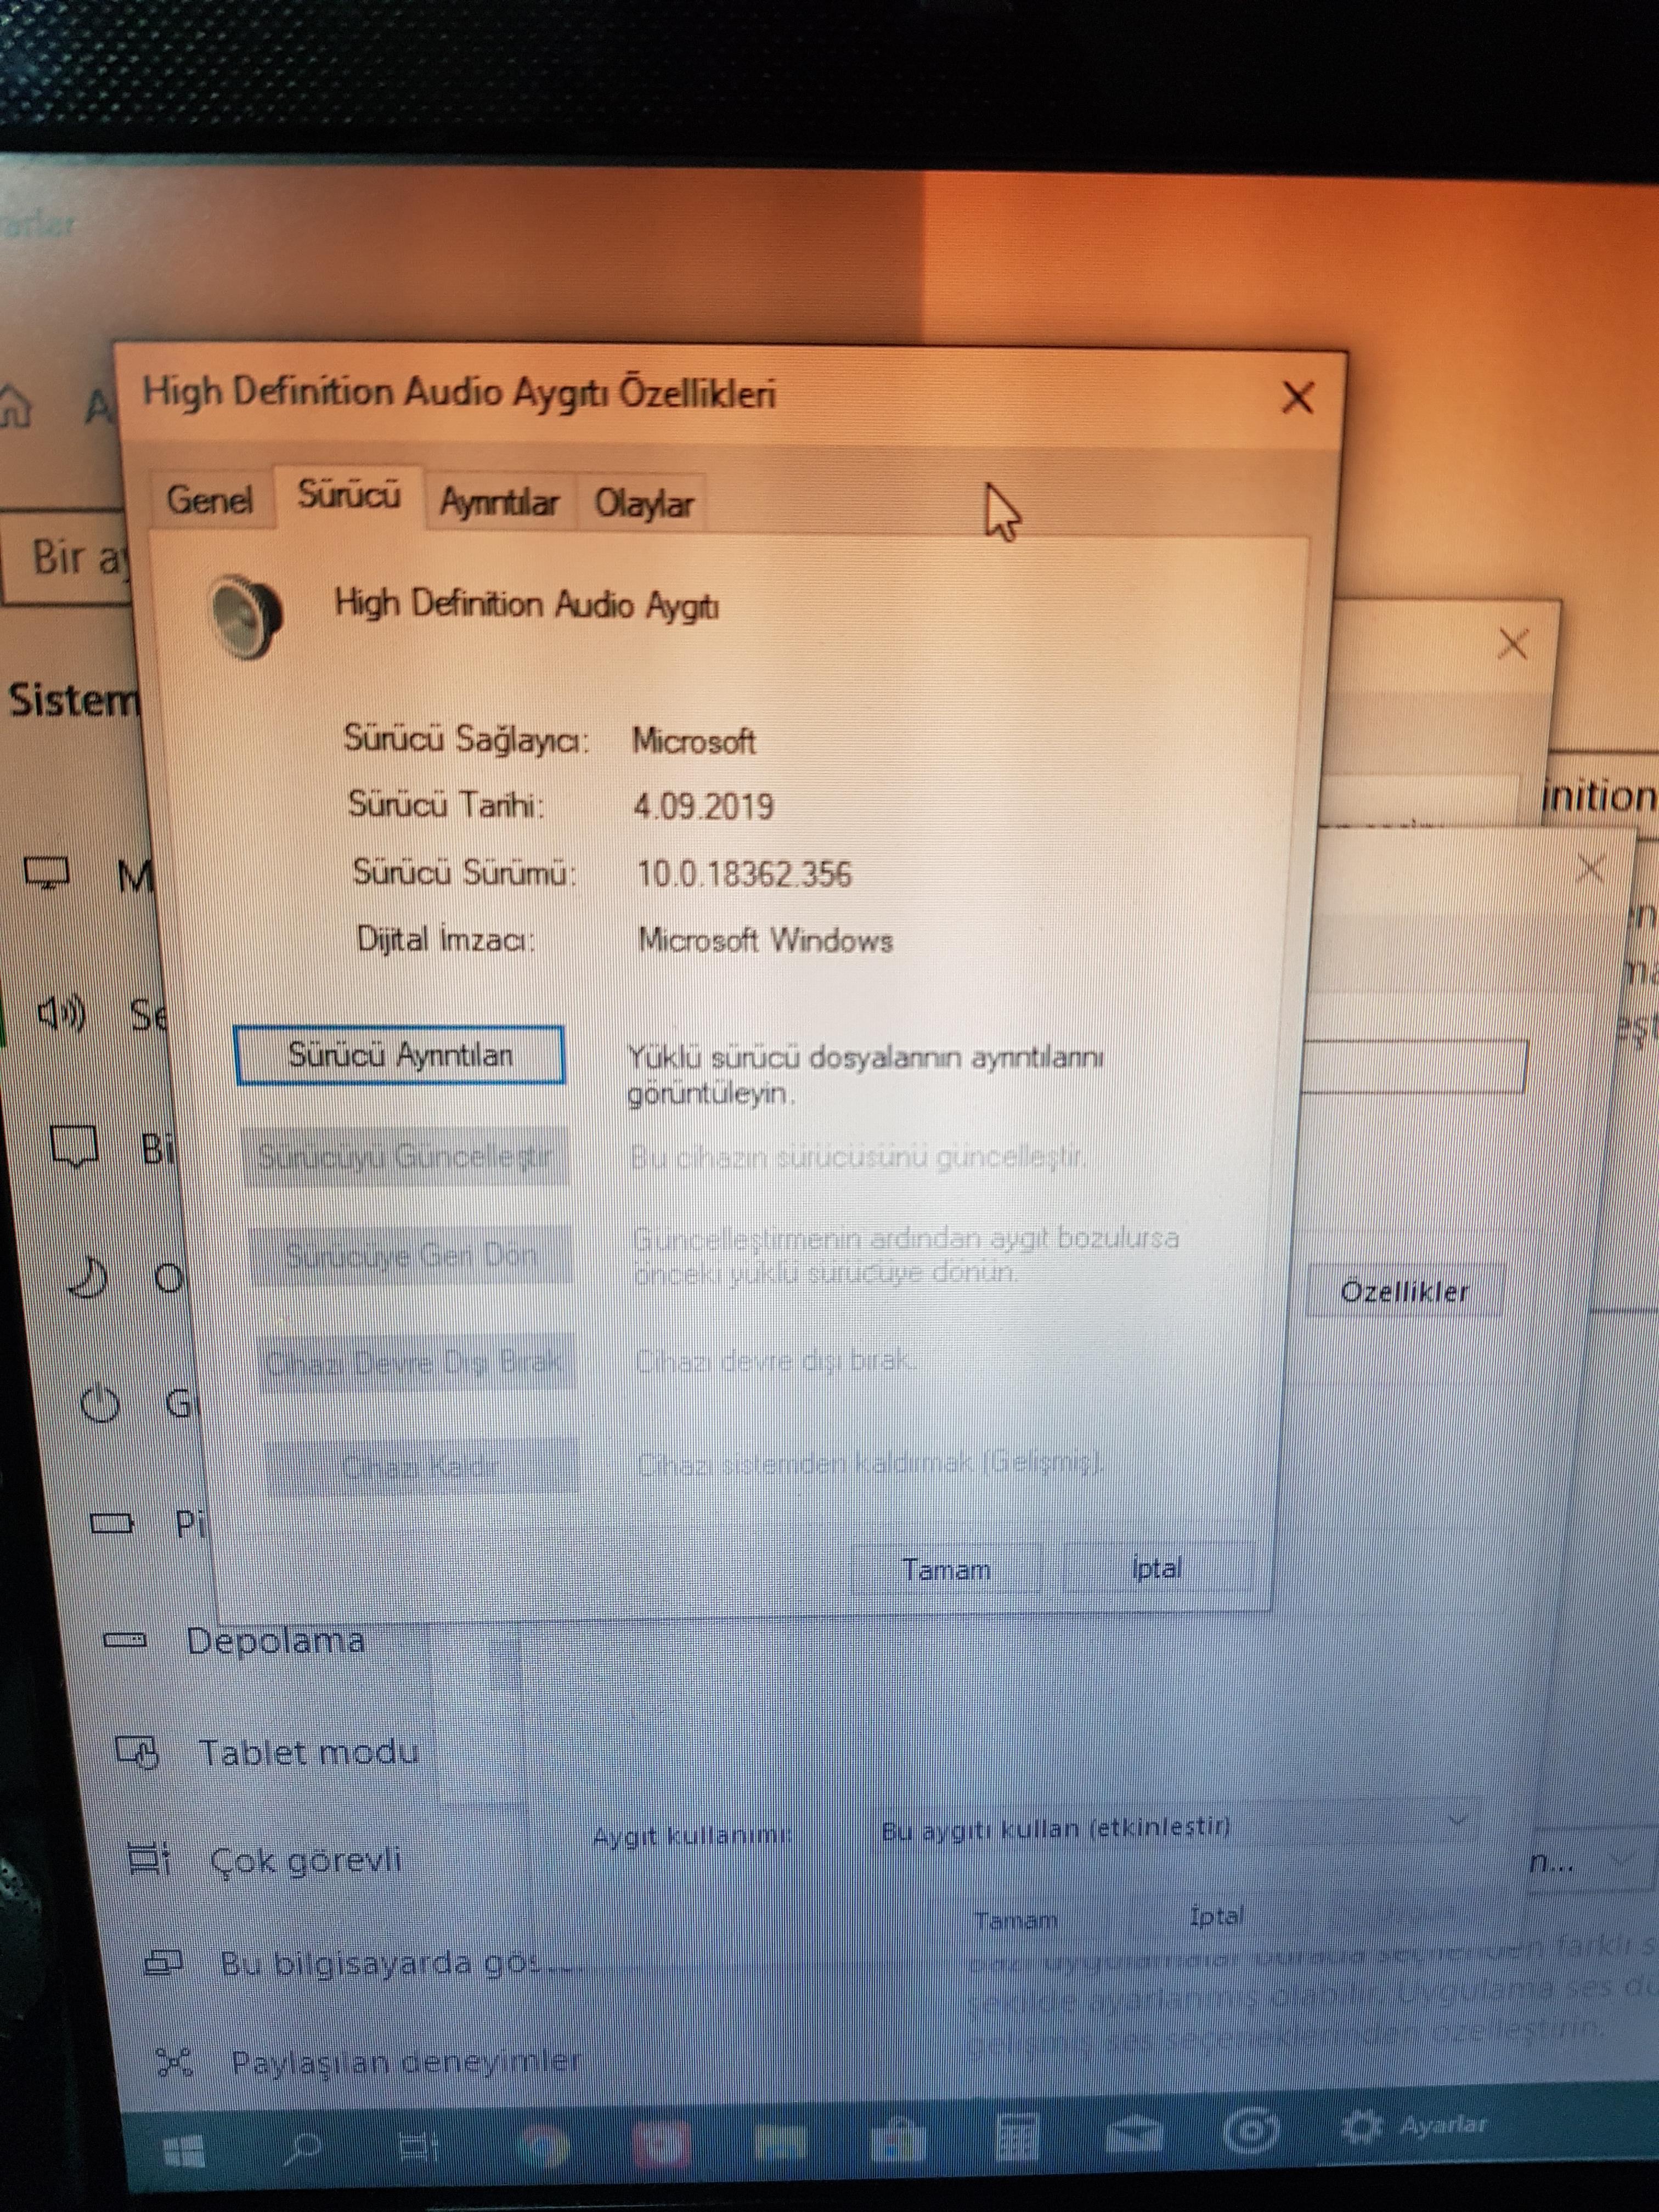
Task: Open Mail from the taskbar
Action: [1134, 2133]
